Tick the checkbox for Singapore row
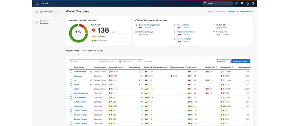 point(71,76)
